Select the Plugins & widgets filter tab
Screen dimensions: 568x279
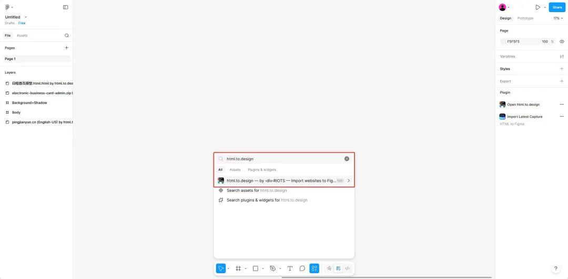point(262,170)
